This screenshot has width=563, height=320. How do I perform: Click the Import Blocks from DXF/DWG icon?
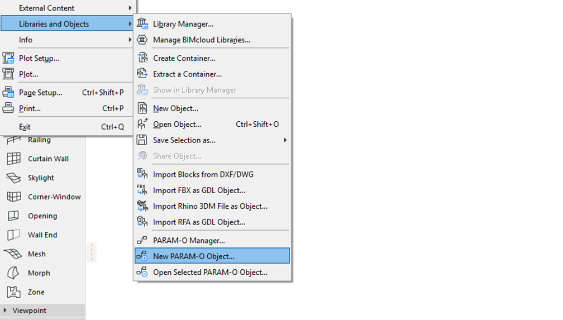click(x=142, y=174)
